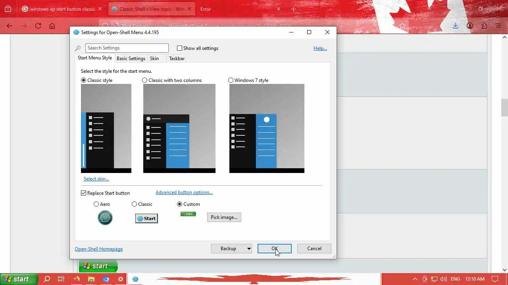Open a new browser tab with plus
508x285 pixels.
[294, 9]
